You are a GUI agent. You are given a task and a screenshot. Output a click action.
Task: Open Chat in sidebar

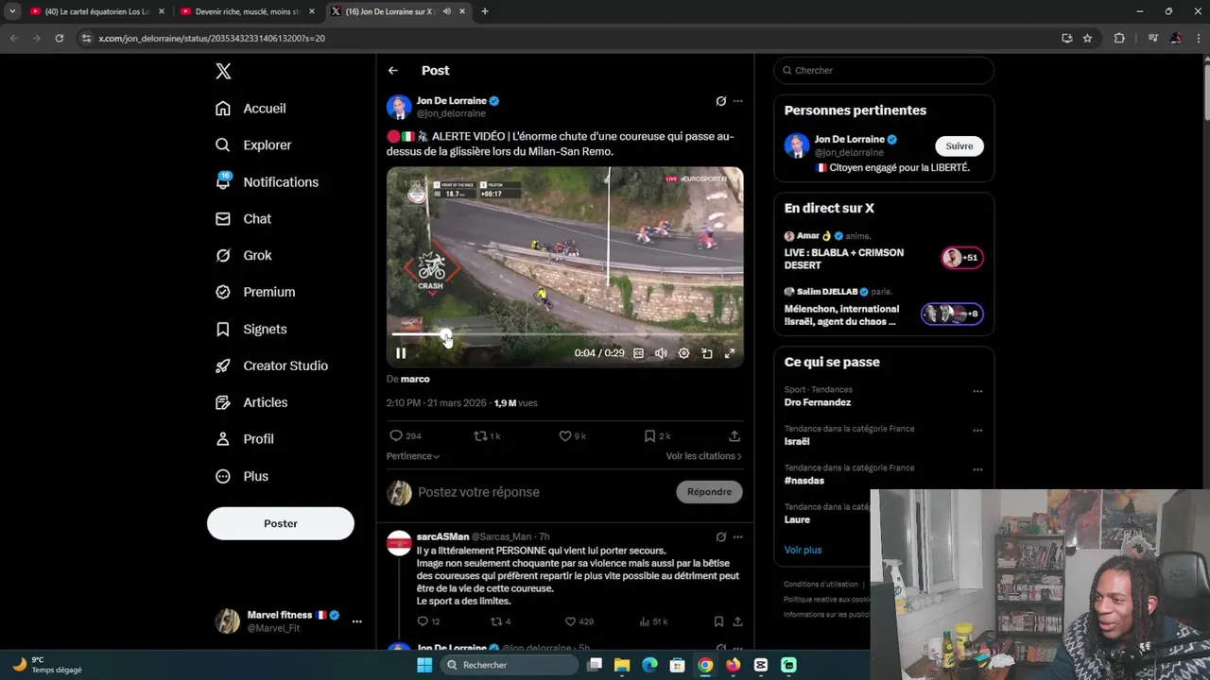click(244, 219)
